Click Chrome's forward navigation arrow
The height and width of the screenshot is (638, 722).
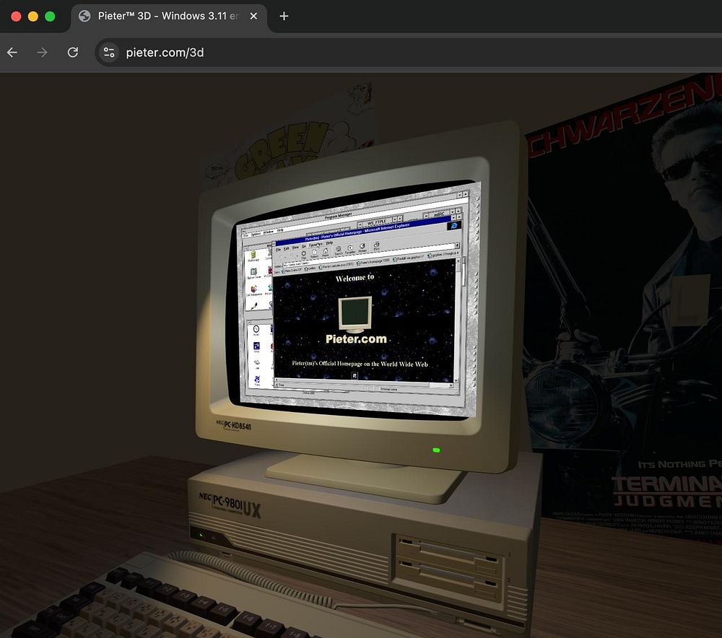coord(42,53)
